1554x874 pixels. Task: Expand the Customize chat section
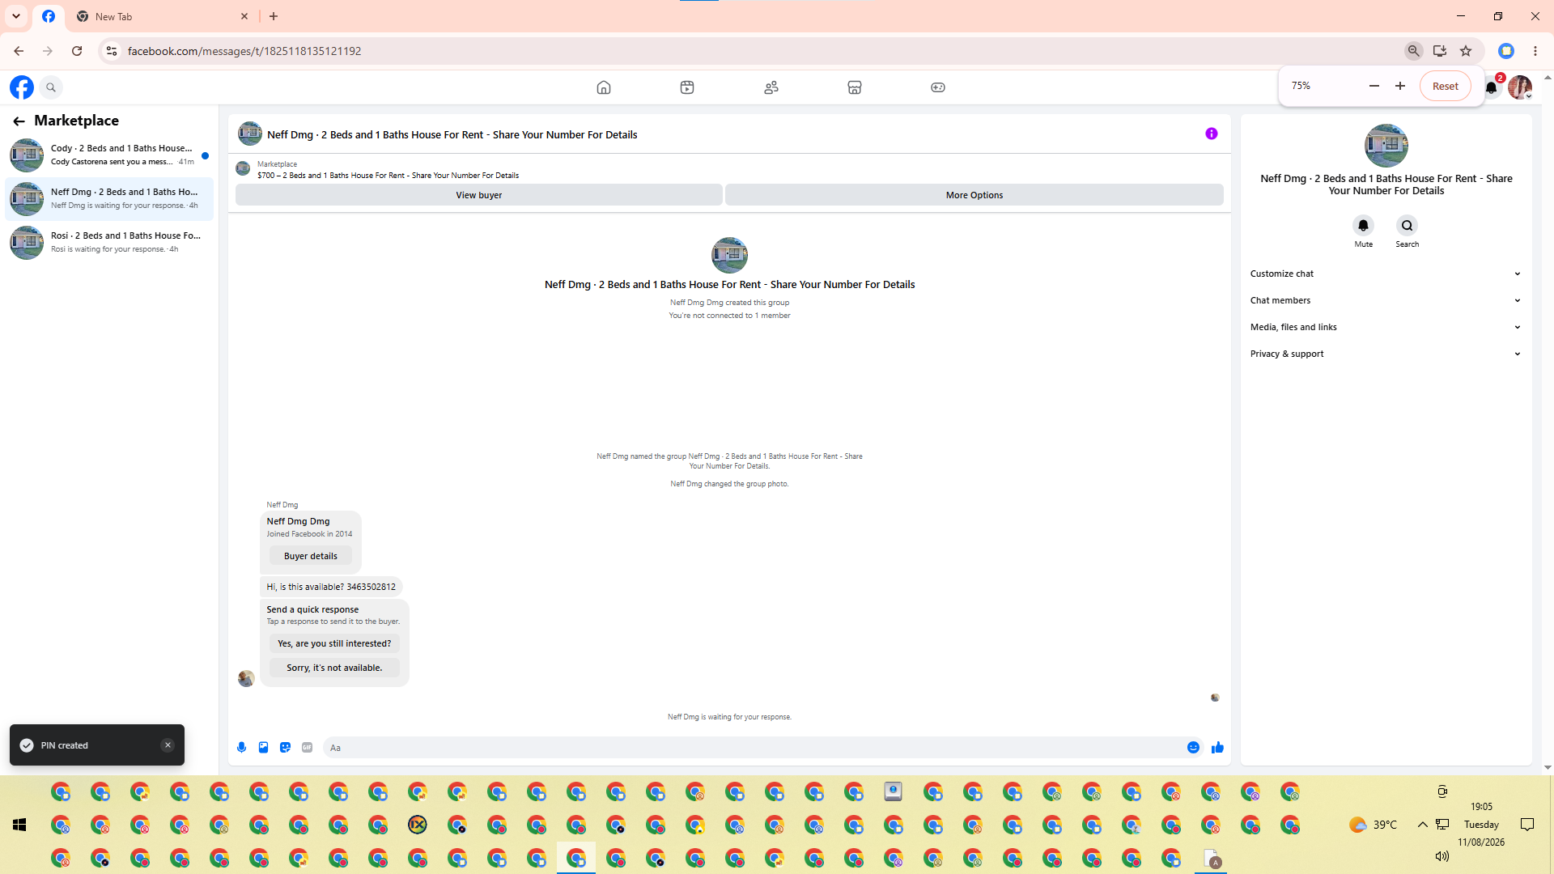(x=1386, y=274)
